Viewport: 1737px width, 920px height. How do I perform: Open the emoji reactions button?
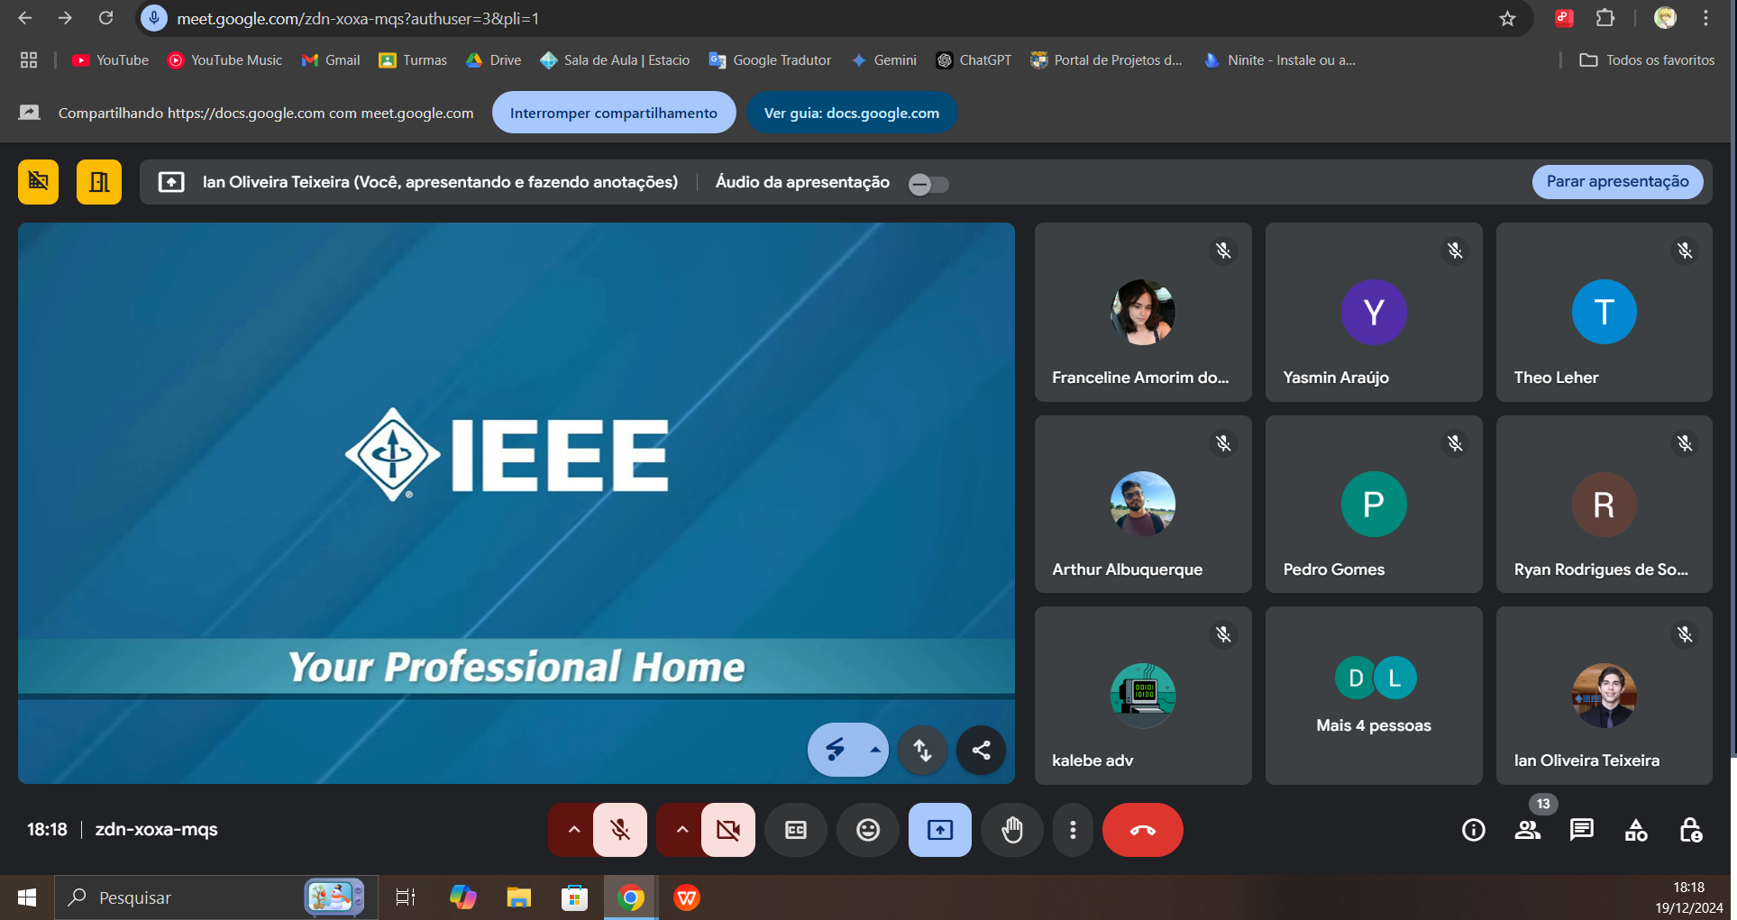pyautogui.click(x=867, y=830)
